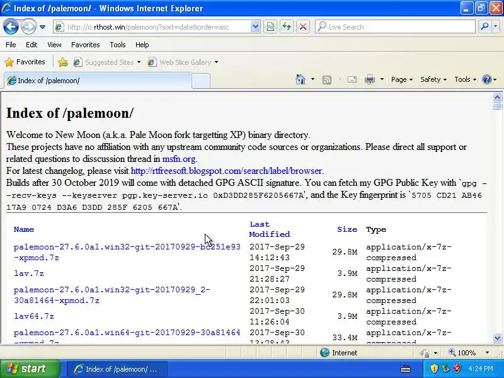The width and height of the screenshot is (504, 378).
Task: Click the Internet zone globe icon
Action: pyautogui.click(x=324, y=353)
